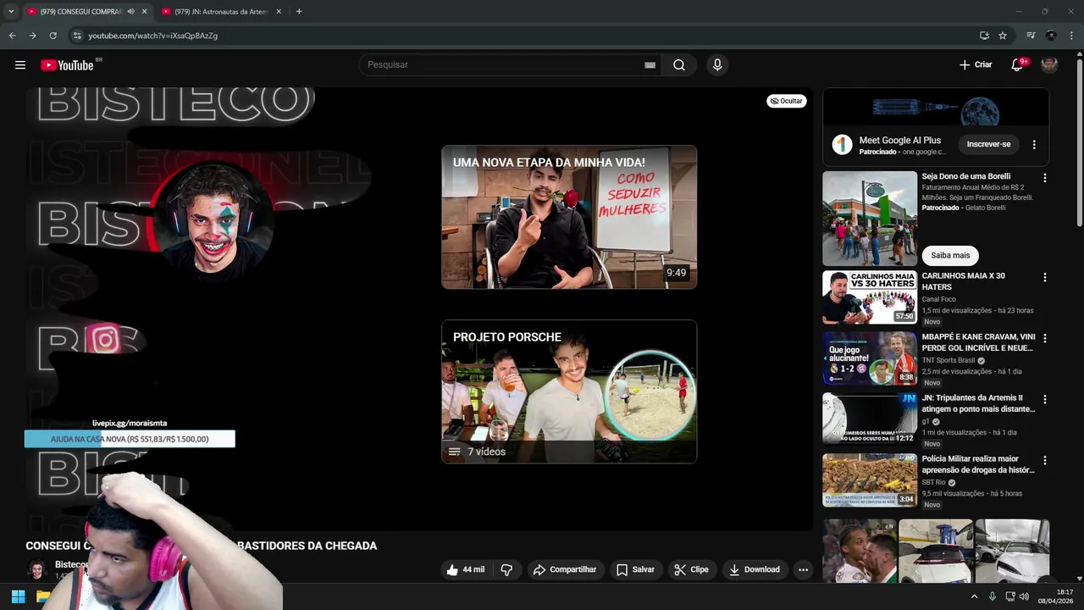
Task: Close the CONSEGUI COMPRAR tab
Action: [144, 11]
